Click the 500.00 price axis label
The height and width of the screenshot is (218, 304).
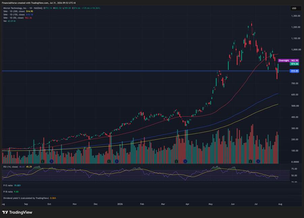295,106
